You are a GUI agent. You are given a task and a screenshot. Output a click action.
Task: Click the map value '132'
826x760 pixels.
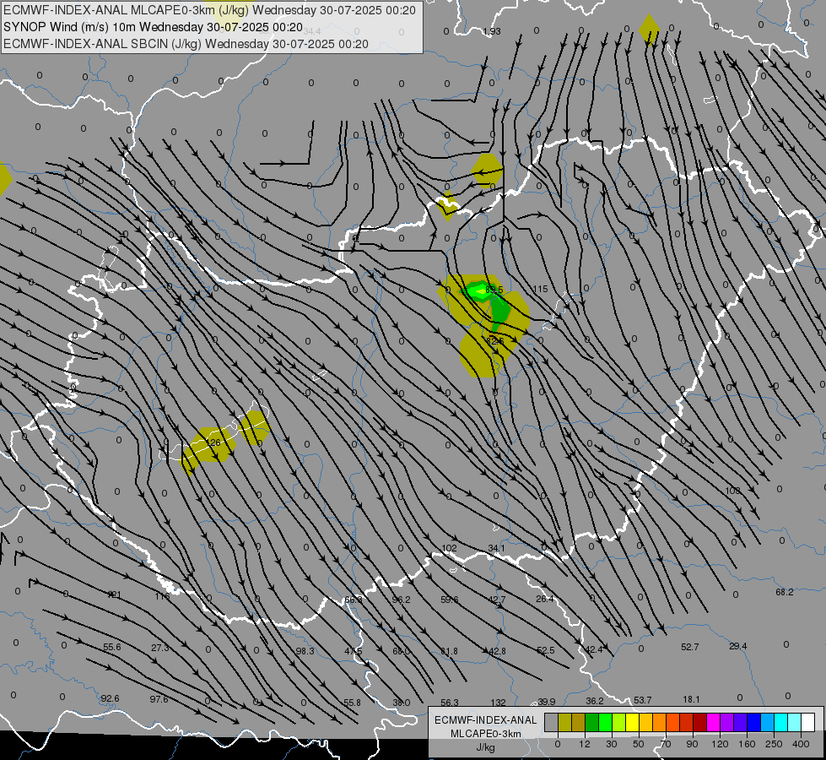pyautogui.click(x=498, y=703)
